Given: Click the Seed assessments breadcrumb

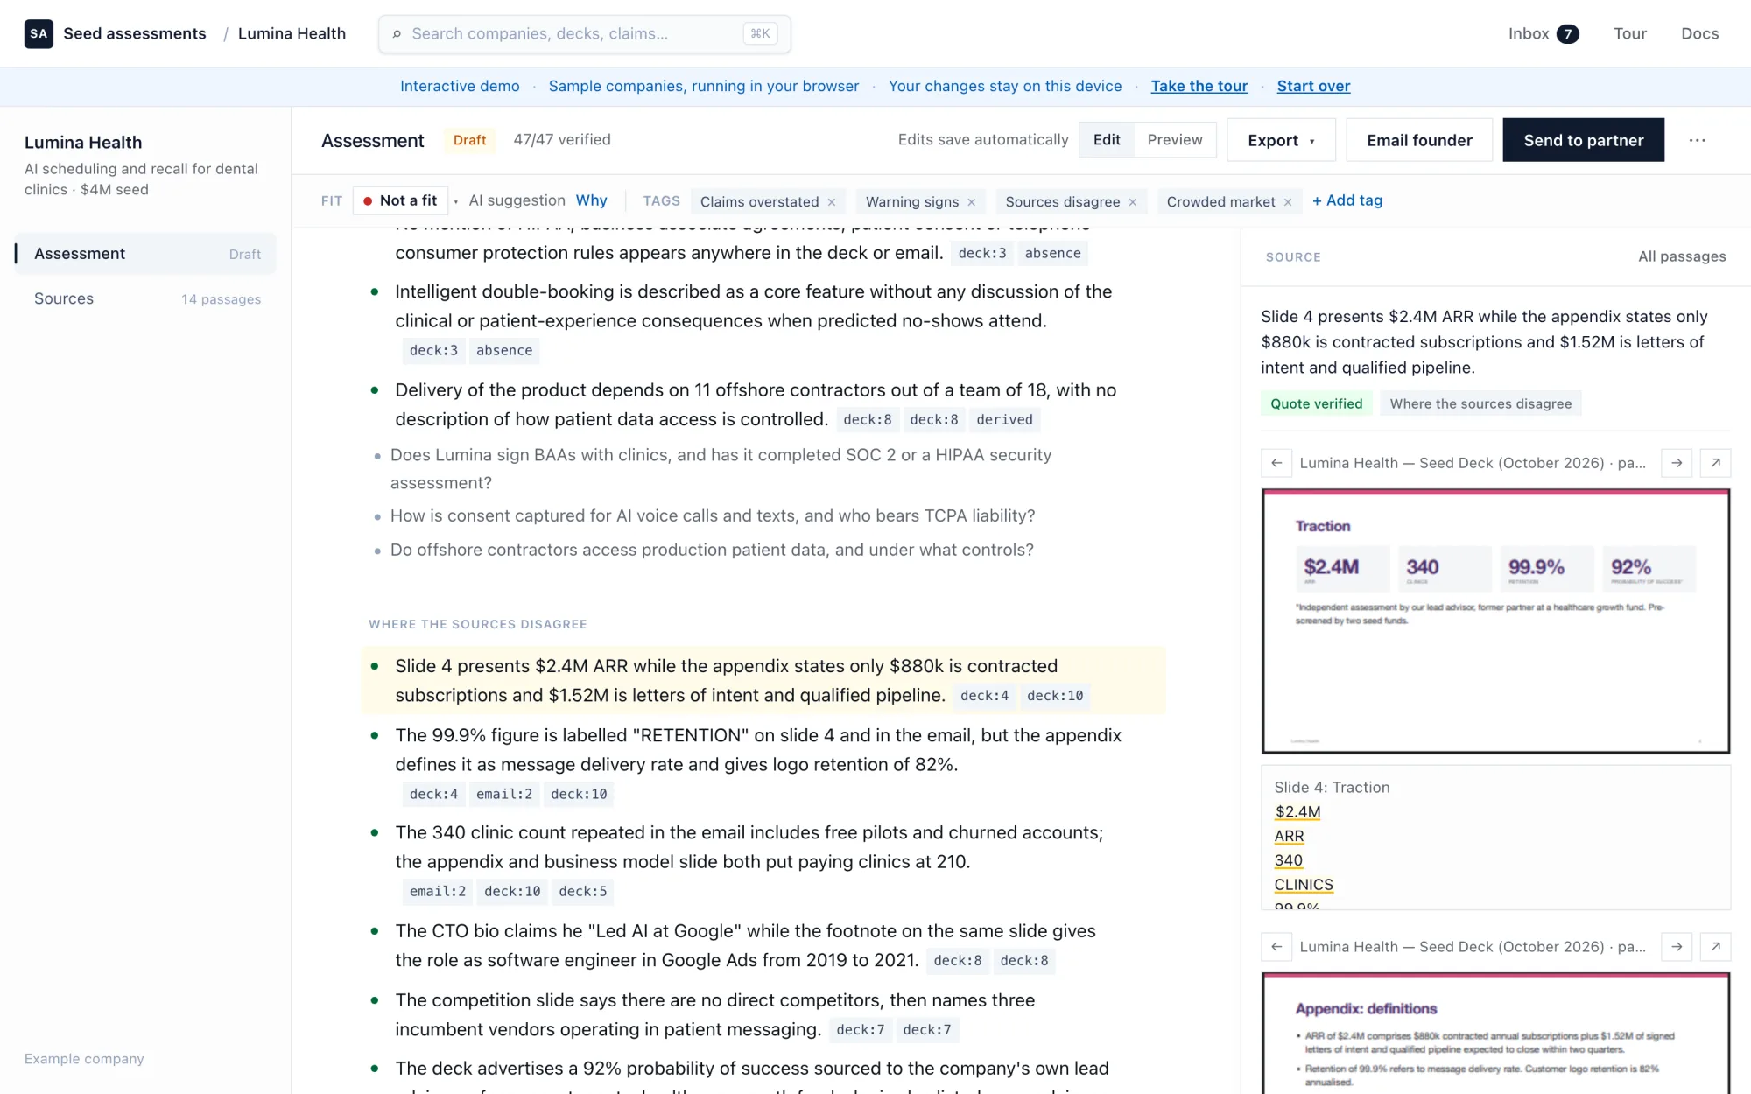Looking at the screenshot, I should pyautogui.click(x=135, y=33).
